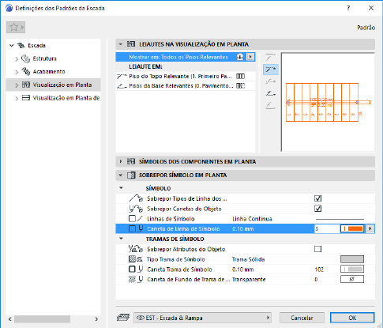
Task: Click grid symbol icon in Piso do Topo row
Action: tap(240, 77)
